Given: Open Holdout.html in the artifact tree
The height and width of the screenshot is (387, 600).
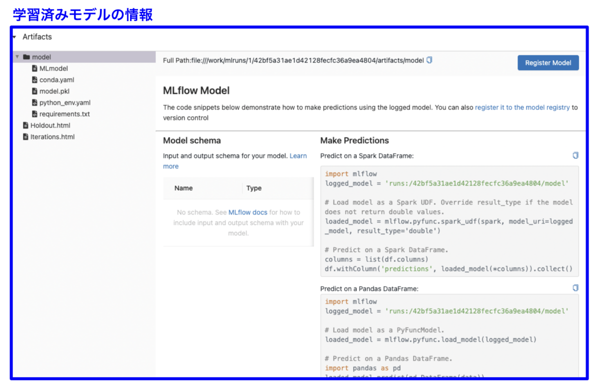Looking at the screenshot, I should (x=50, y=125).
